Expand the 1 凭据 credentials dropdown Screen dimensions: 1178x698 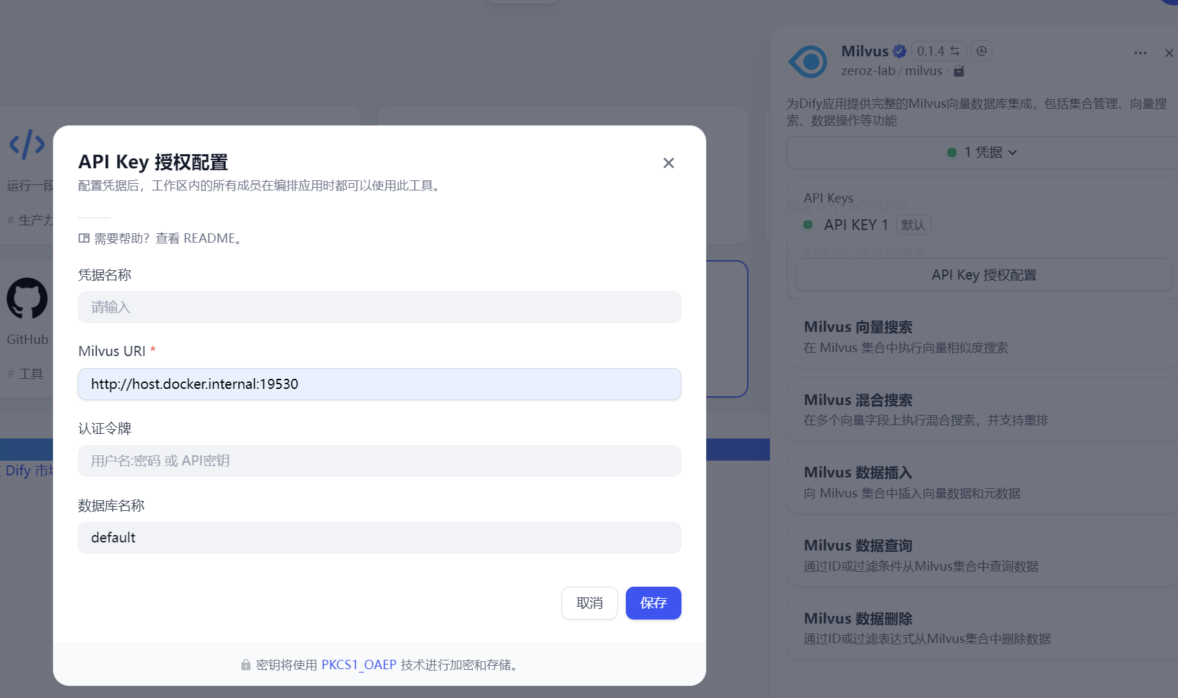pyautogui.click(x=982, y=152)
